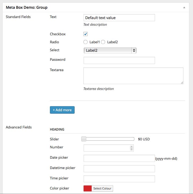Focus the Password input field
Screen dimensions: 193x194
pyautogui.click(x=119, y=61)
